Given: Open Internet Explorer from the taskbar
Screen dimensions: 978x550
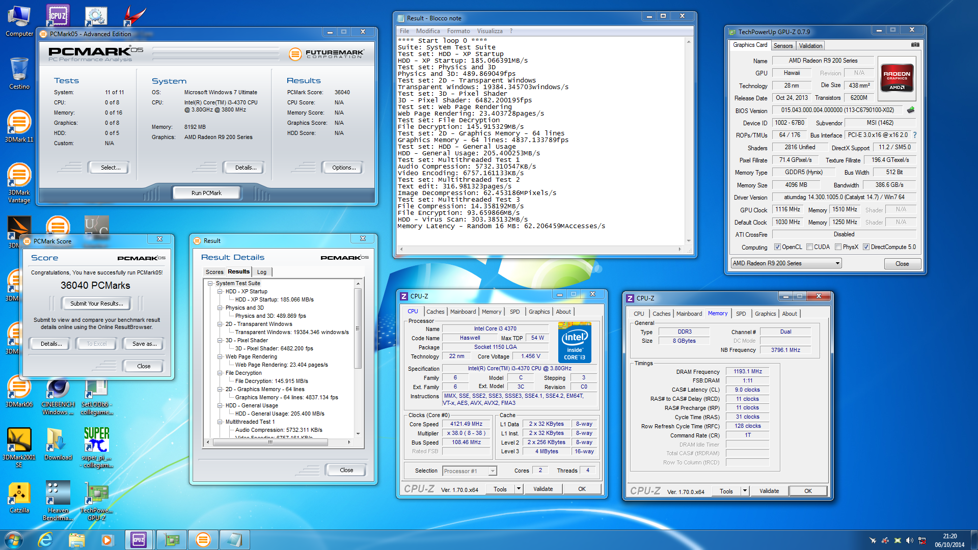Looking at the screenshot, I should click(x=46, y=539).
